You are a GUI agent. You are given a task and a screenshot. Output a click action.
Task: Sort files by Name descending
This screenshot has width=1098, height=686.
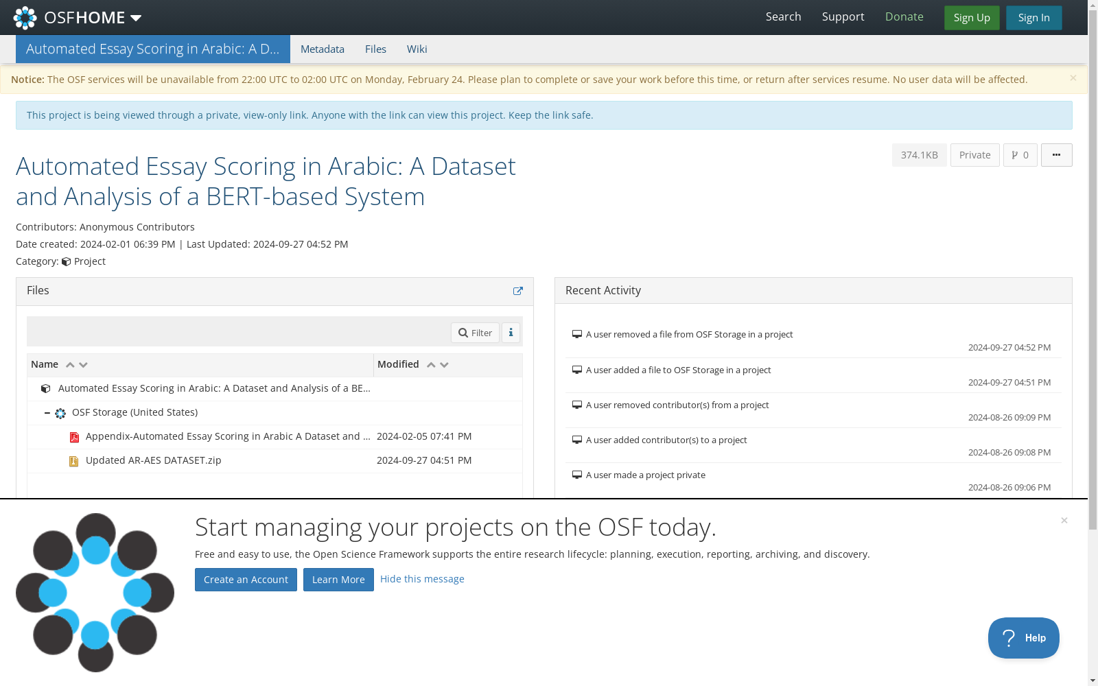click(x=83, y=365)
